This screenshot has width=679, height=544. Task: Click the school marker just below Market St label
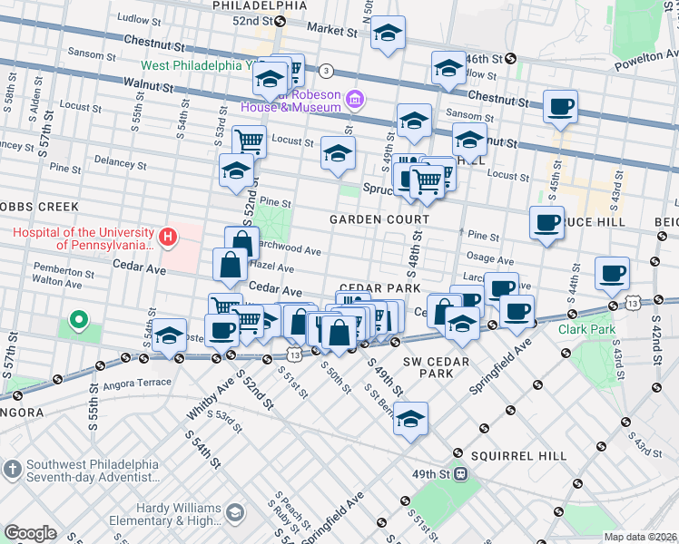click(x=388, y=33)
